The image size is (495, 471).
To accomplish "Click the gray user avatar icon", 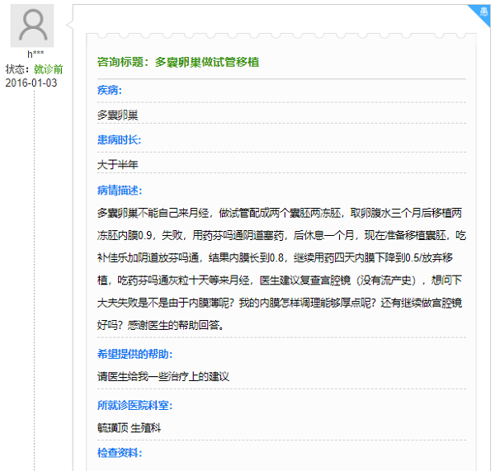I will coord(34,25).
